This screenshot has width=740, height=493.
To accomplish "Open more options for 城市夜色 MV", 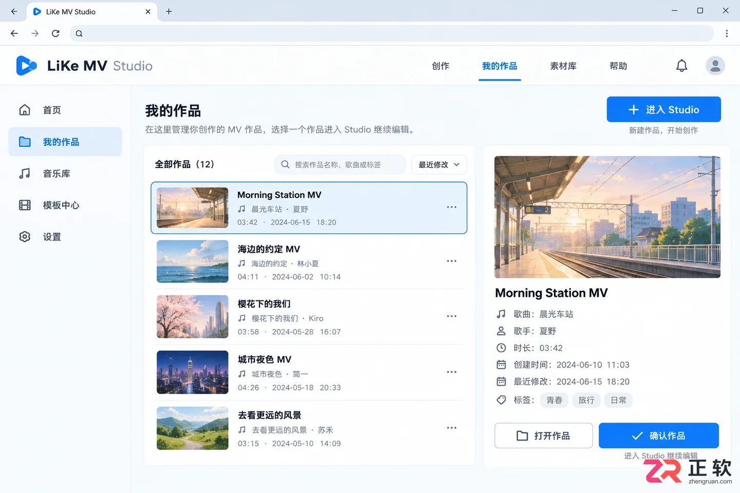I will tap(452, 372).
